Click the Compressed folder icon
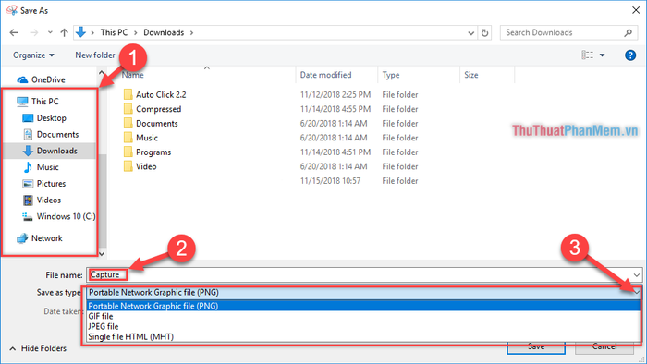Viewport: 647px width, 364px height. (x=128, y=109)
